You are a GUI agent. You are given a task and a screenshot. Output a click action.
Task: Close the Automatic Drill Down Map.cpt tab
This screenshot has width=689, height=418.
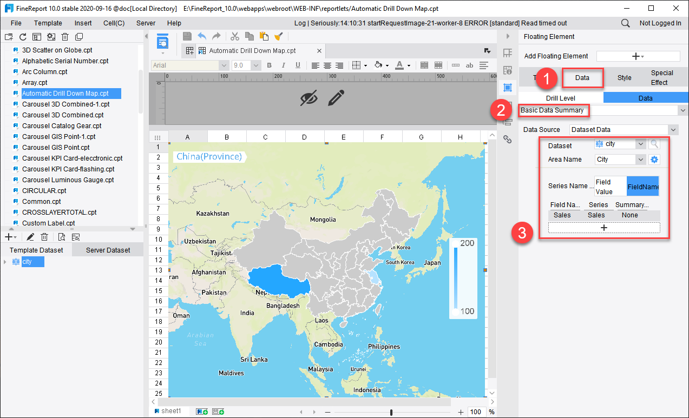(319, 51)
